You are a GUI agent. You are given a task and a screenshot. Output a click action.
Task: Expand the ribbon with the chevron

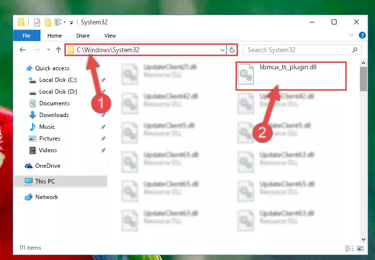[x=351, y=36]
